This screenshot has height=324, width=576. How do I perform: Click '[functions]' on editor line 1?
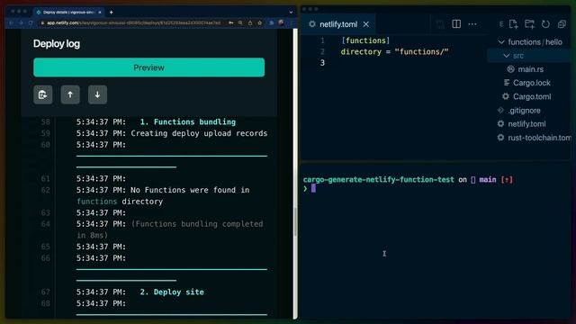pos(365,40)
